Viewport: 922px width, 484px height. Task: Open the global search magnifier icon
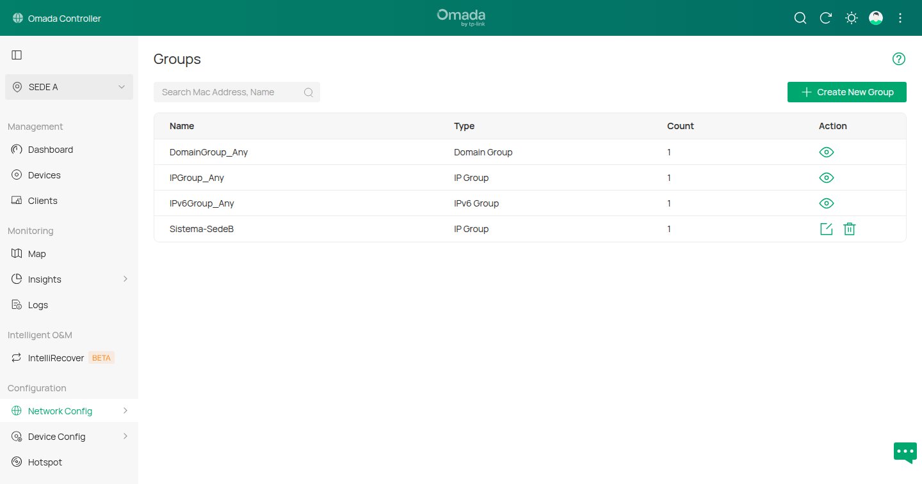coord(800,18)
